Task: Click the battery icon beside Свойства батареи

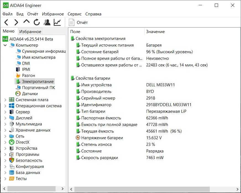Action: click(72, 78)
